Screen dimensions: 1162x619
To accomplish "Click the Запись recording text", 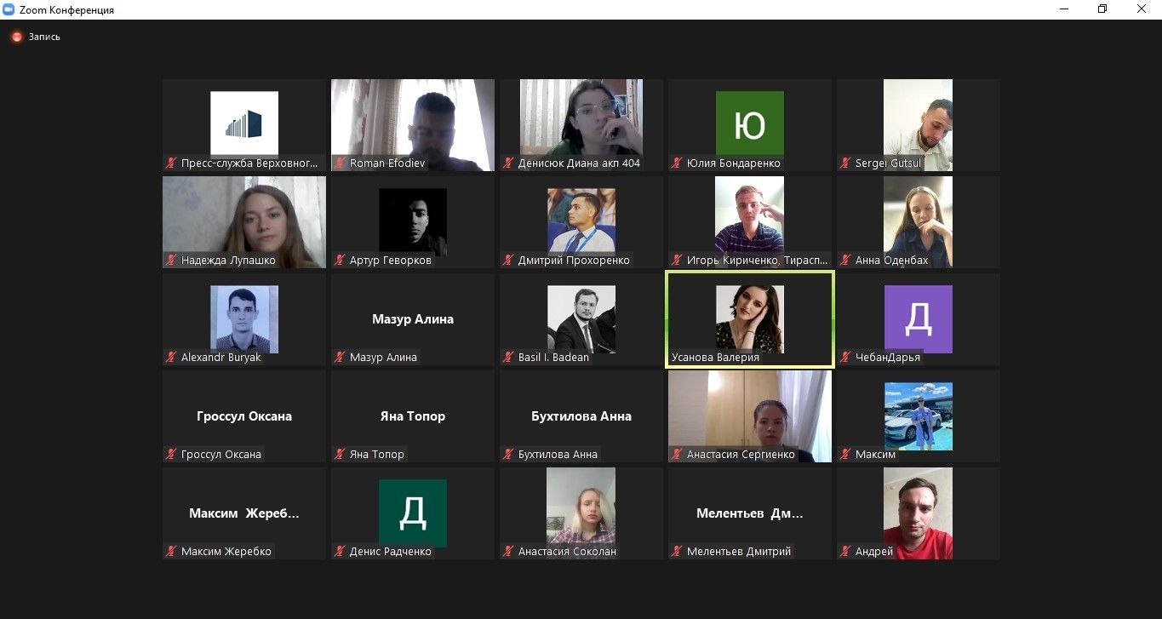I will click(44, 37).
